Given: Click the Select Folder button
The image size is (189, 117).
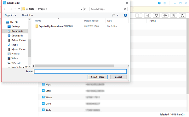Looking at the screenshot, I should click(x=98, y=77).
